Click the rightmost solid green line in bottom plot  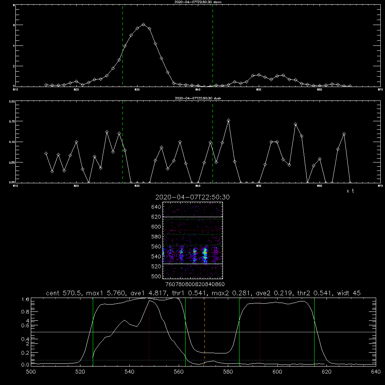pyautogui.click(x=314, y=332)
